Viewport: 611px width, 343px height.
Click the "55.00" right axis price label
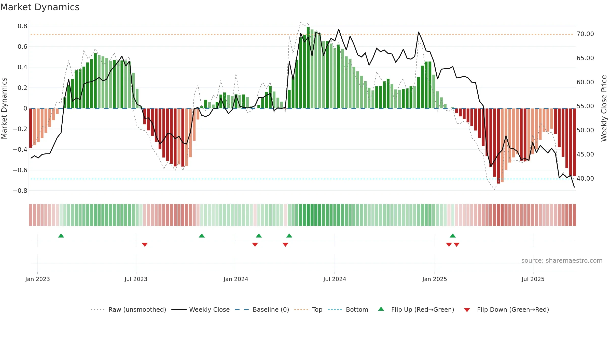click(585, 106)
